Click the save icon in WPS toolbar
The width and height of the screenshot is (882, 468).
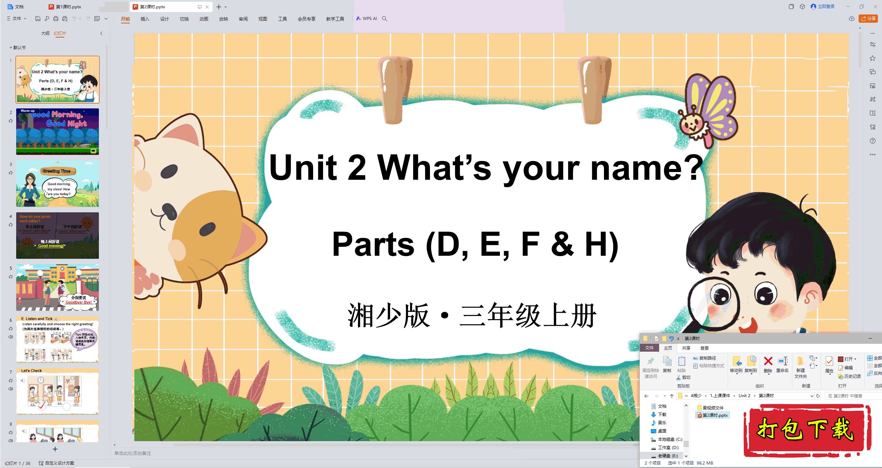click(38, 19)
